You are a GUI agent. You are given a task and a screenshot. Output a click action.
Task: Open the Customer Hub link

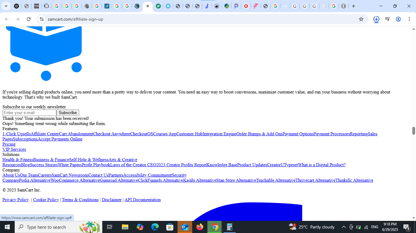tap(189, 134)
